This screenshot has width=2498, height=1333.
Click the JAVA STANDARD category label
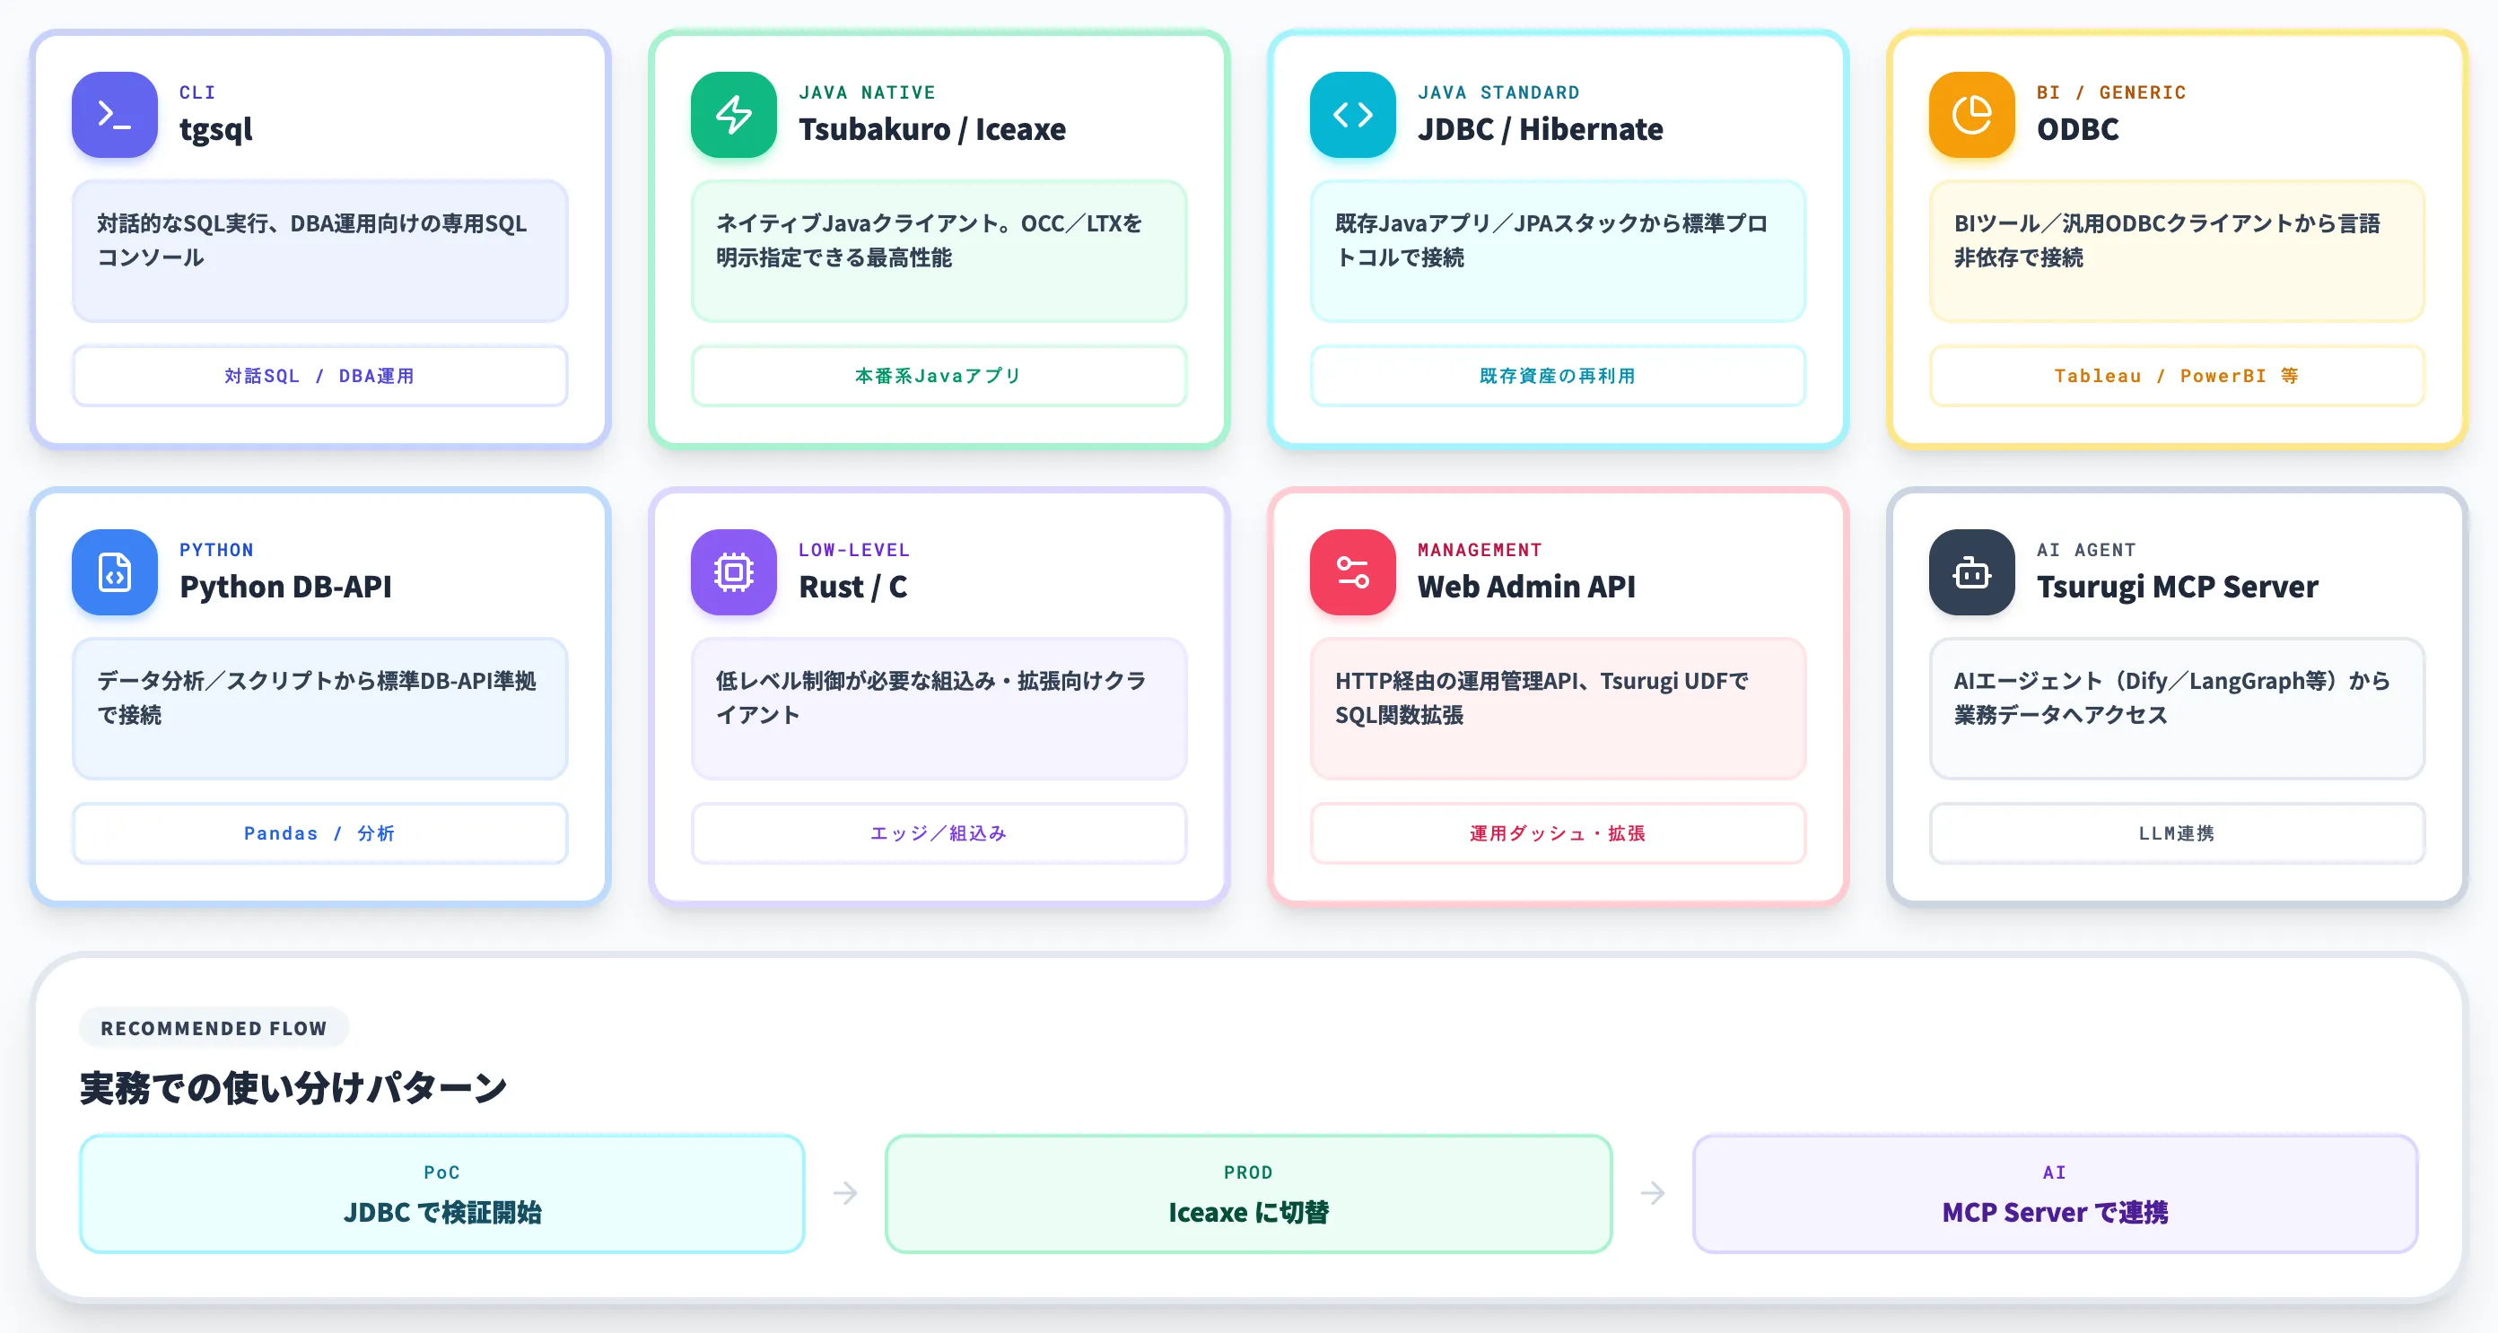tap(1498, 92)
